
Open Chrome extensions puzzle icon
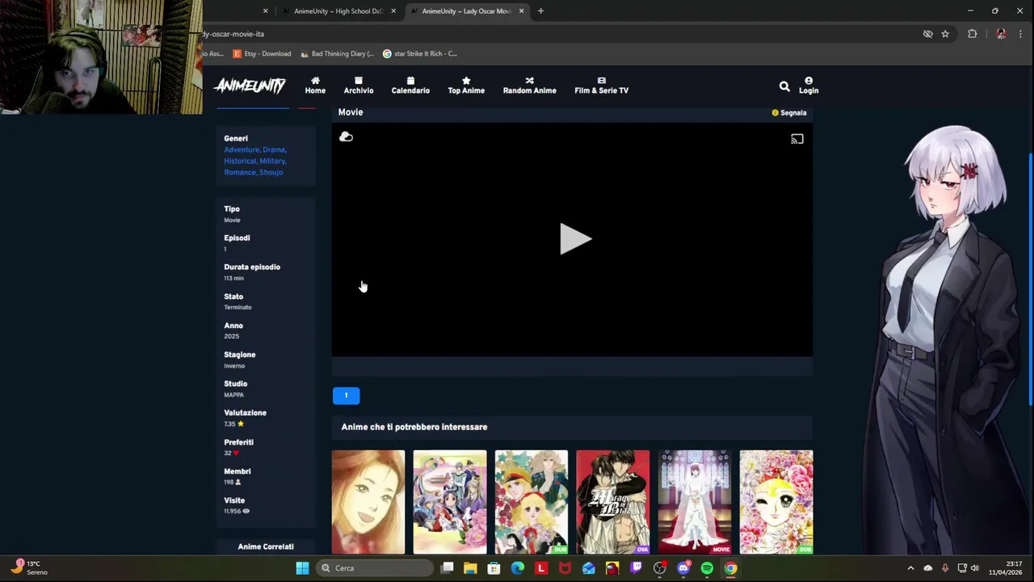click(972, 34)
